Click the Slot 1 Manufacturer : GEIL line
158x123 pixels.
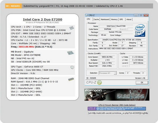coord(26,88)
